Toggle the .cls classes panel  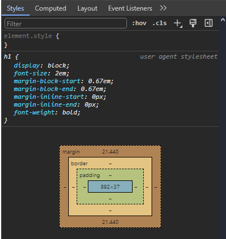159,23
